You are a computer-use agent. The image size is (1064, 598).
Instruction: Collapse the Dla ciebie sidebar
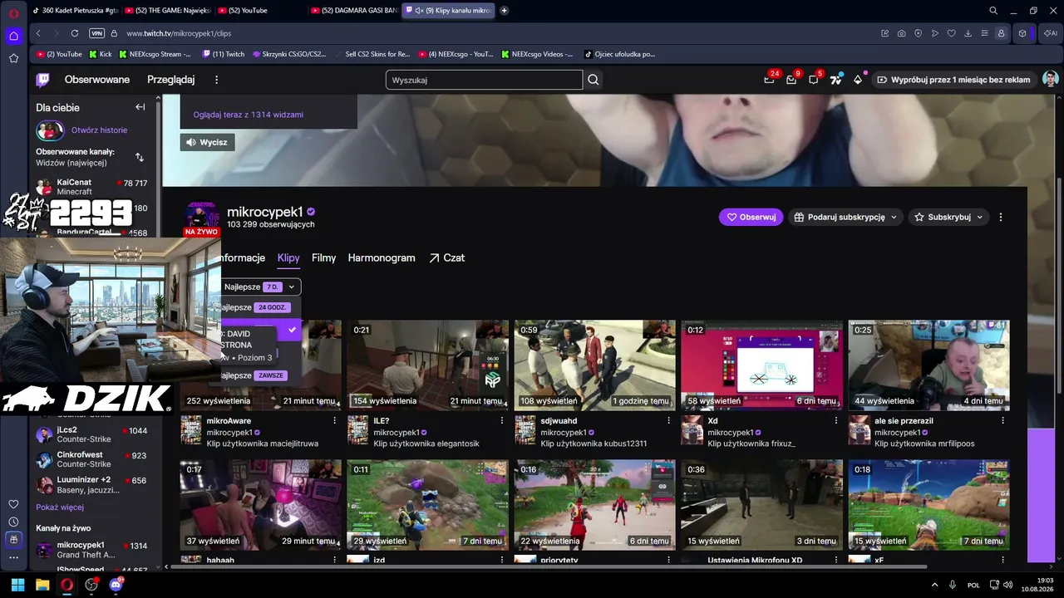point(140,107)
